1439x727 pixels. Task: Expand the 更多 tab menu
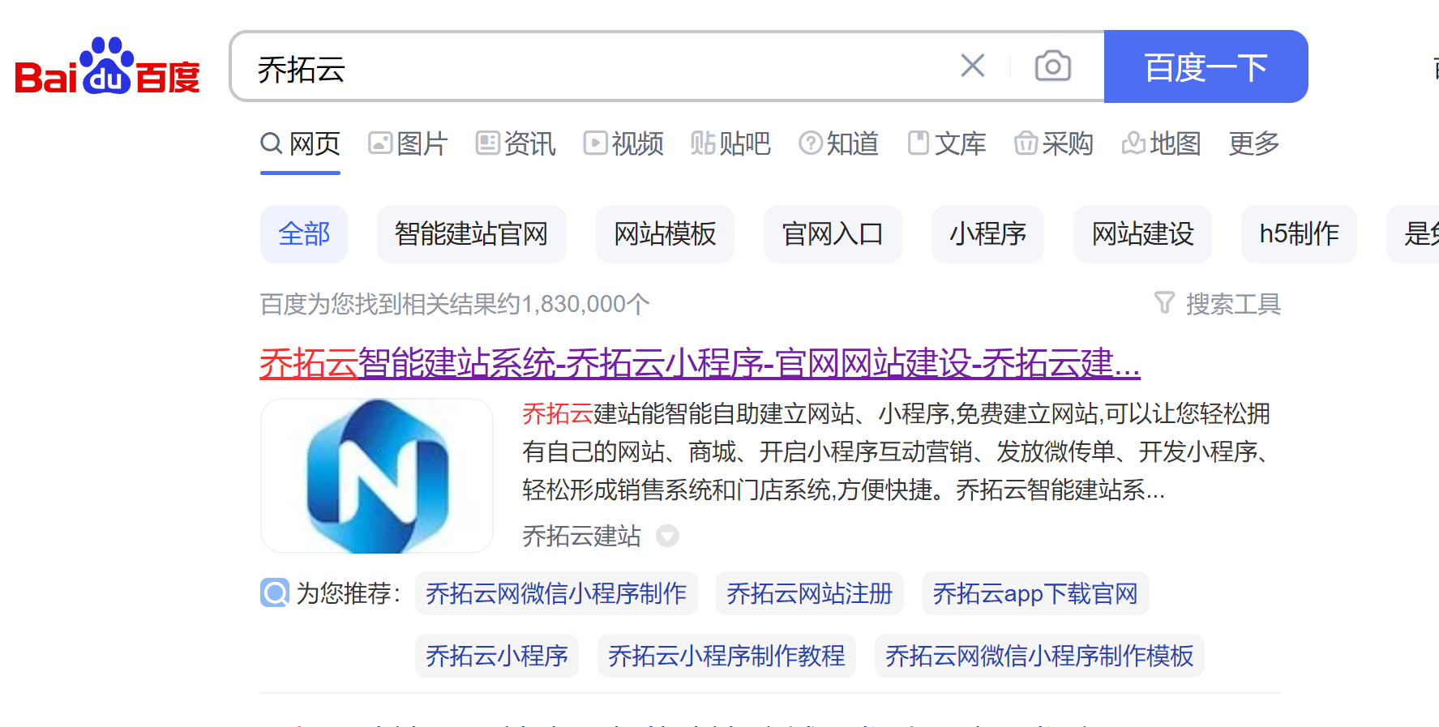(1253, 144)
